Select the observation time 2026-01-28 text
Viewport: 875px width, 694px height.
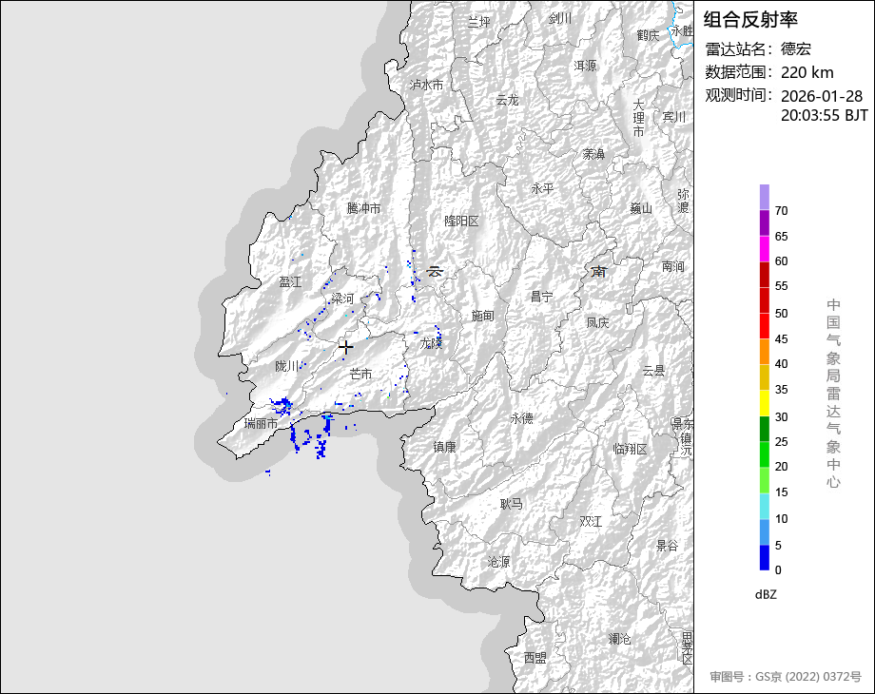point(821,96)
